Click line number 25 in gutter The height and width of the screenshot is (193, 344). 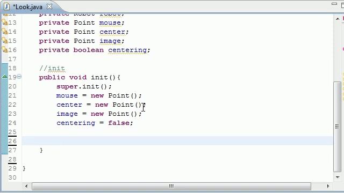coord(12,132)
